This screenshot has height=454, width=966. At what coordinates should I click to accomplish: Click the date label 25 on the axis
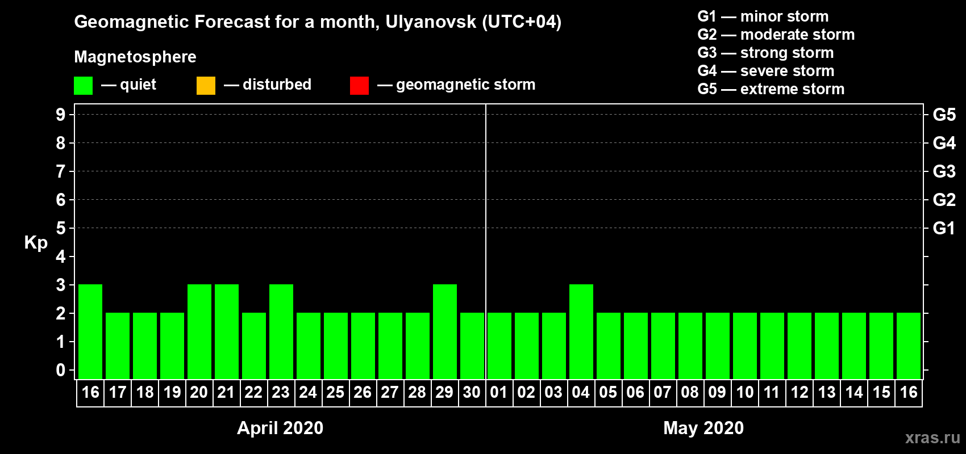click(335, 392)
